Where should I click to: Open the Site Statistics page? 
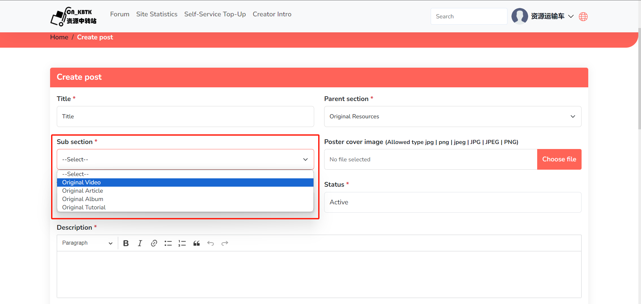(x=157, y=14)
